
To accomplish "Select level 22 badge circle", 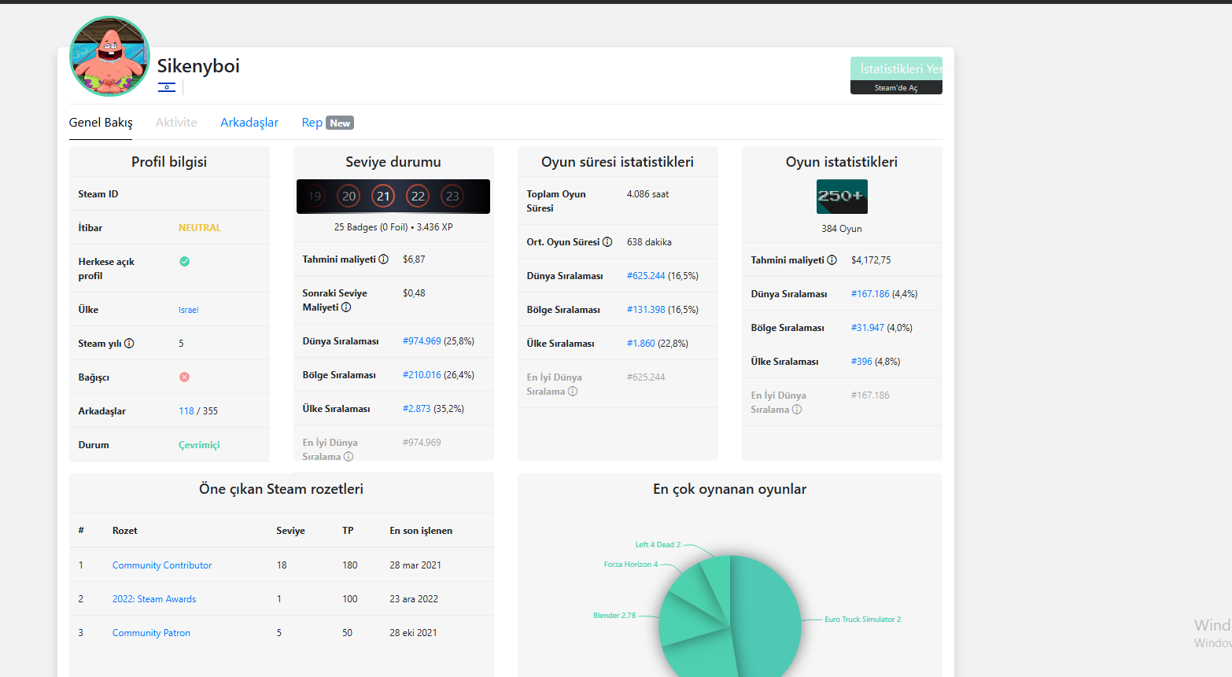I will tap(418, 197).
